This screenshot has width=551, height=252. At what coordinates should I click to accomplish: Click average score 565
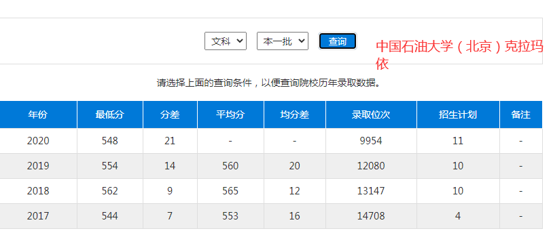[x=230, y=191]
